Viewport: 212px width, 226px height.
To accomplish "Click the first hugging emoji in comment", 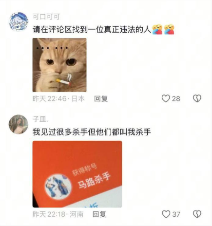I will [157, 29].
